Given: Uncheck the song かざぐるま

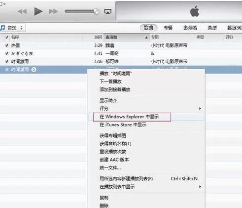Looking at the screenshot, I should coord(7,53).
